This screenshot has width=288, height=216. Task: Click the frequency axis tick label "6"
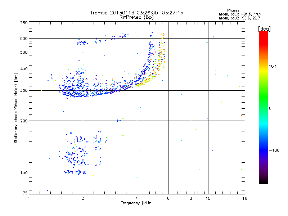tap(168, 198)
